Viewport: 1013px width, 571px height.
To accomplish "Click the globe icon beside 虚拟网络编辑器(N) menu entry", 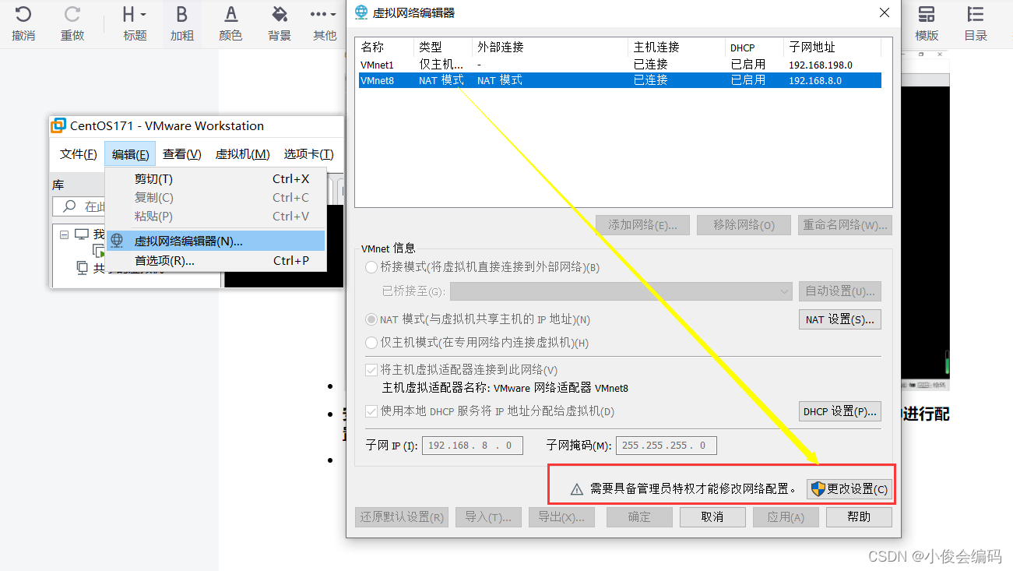I will tap(117, 241).
